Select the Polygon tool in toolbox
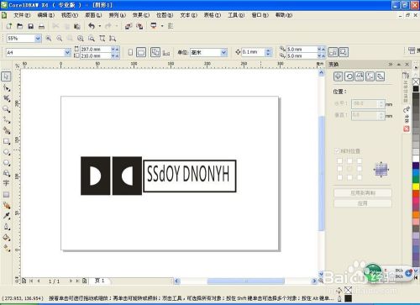Screen dimensions: 420x305 pos(7,163)
